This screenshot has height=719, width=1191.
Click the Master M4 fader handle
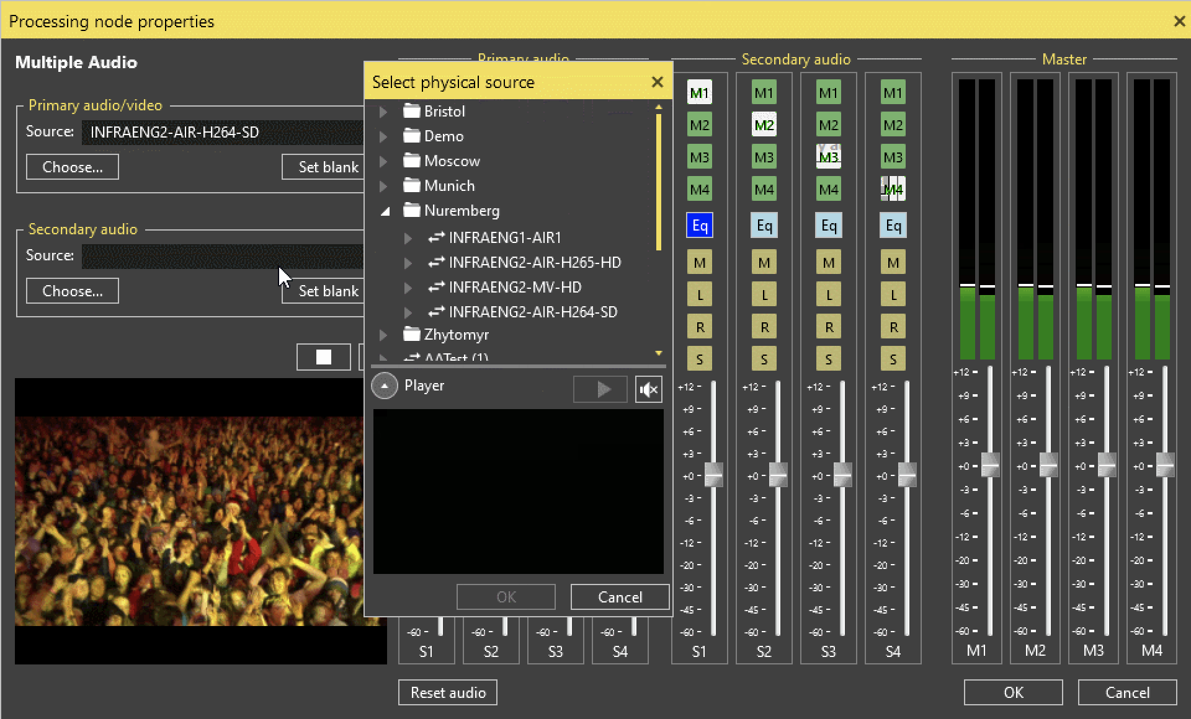1165,465
